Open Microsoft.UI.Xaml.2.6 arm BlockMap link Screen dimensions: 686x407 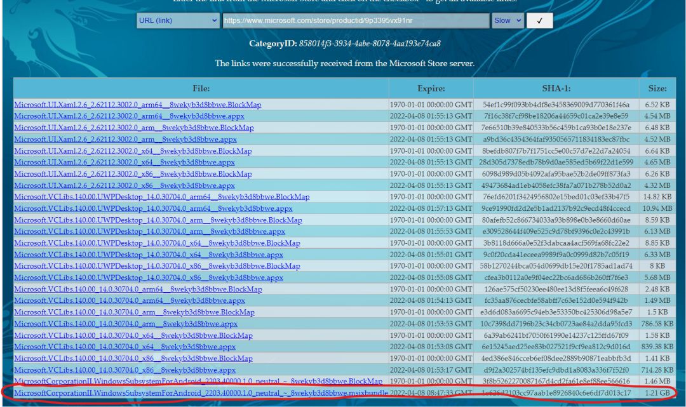(x=134, y=128)
